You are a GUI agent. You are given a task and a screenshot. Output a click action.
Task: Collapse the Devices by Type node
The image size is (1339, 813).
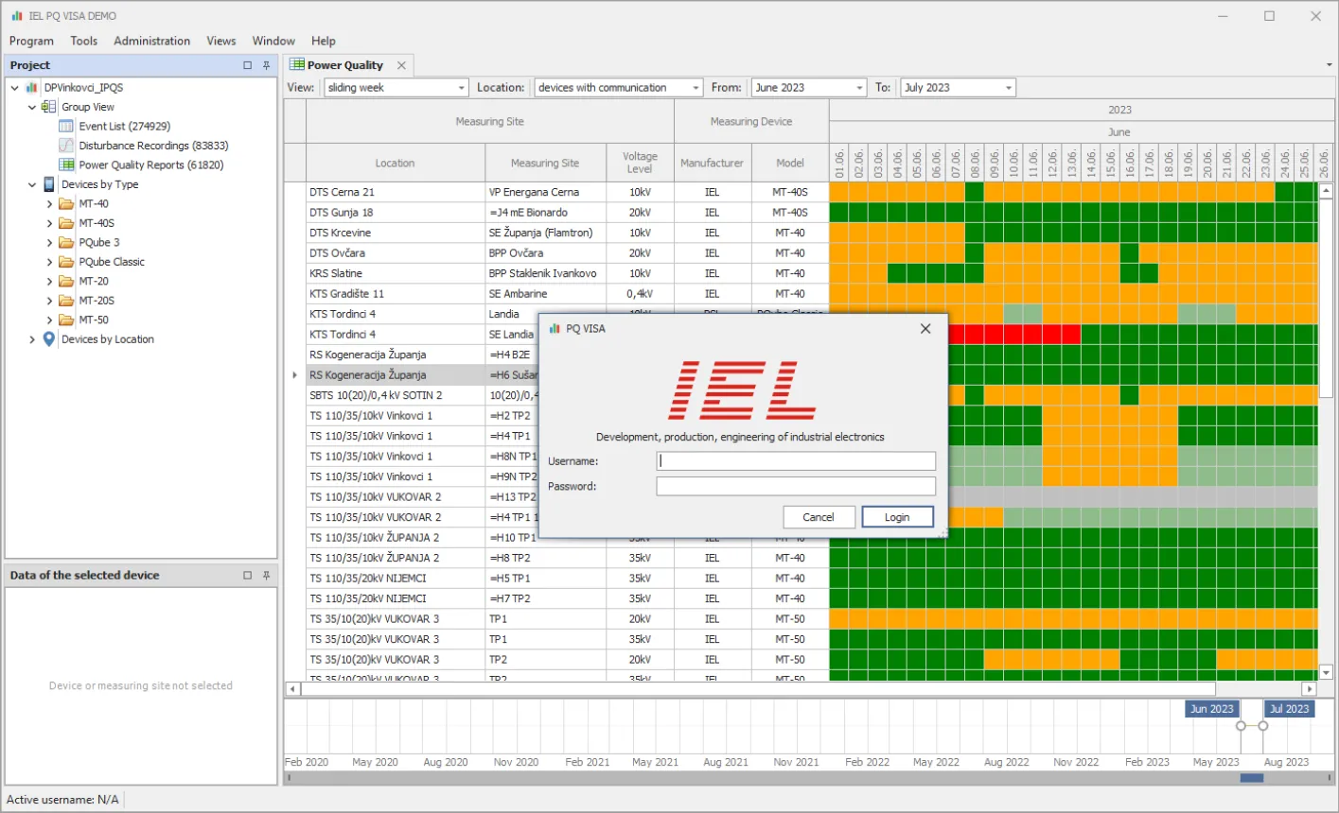pos(32,184)
